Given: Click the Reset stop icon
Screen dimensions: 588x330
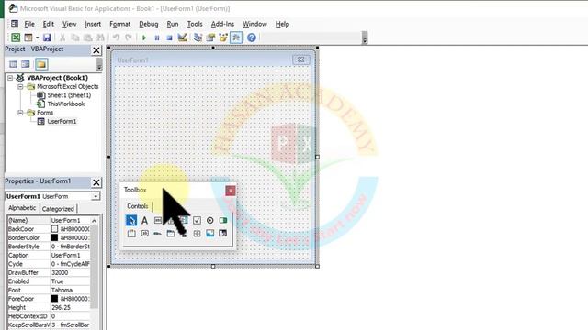Looking at the screenshot, I should pos(169,38).
